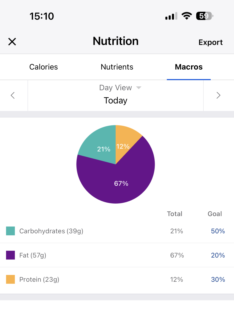Tap the cellular signal bars
The height and width of the screenshot is (309, 234).
click(x=171, y=17)
